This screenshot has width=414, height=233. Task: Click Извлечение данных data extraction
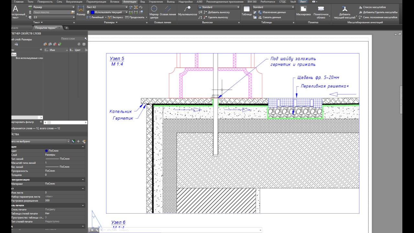point(270,12)
